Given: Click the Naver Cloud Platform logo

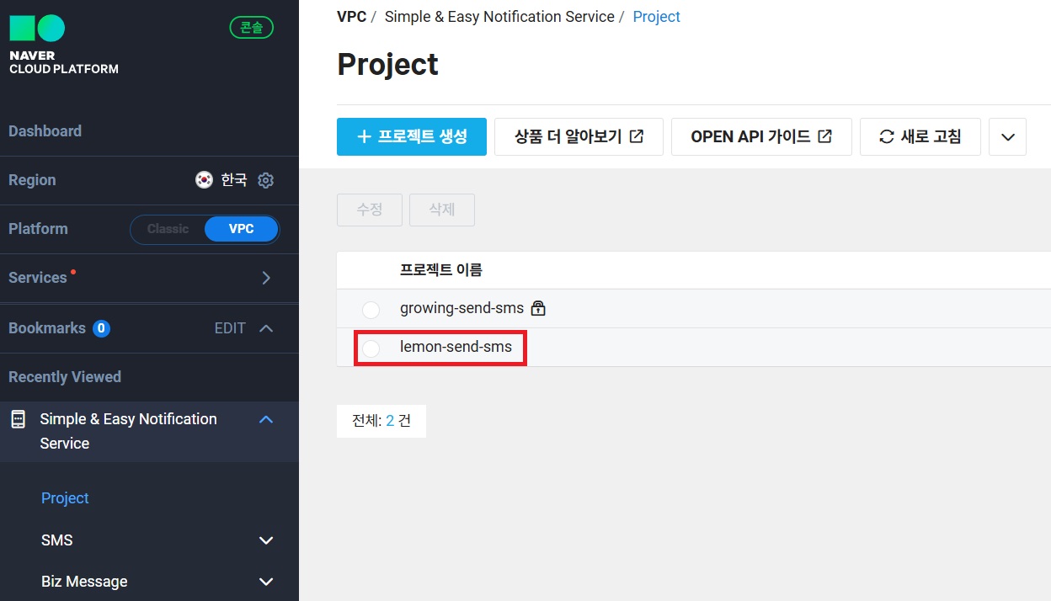Looking at the screenshot, I should (63, 45).
